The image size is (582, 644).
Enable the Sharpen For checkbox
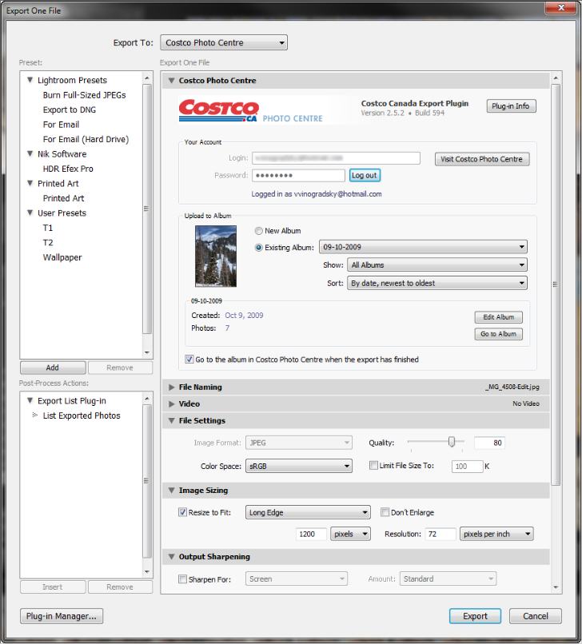[x=182, y=579]
